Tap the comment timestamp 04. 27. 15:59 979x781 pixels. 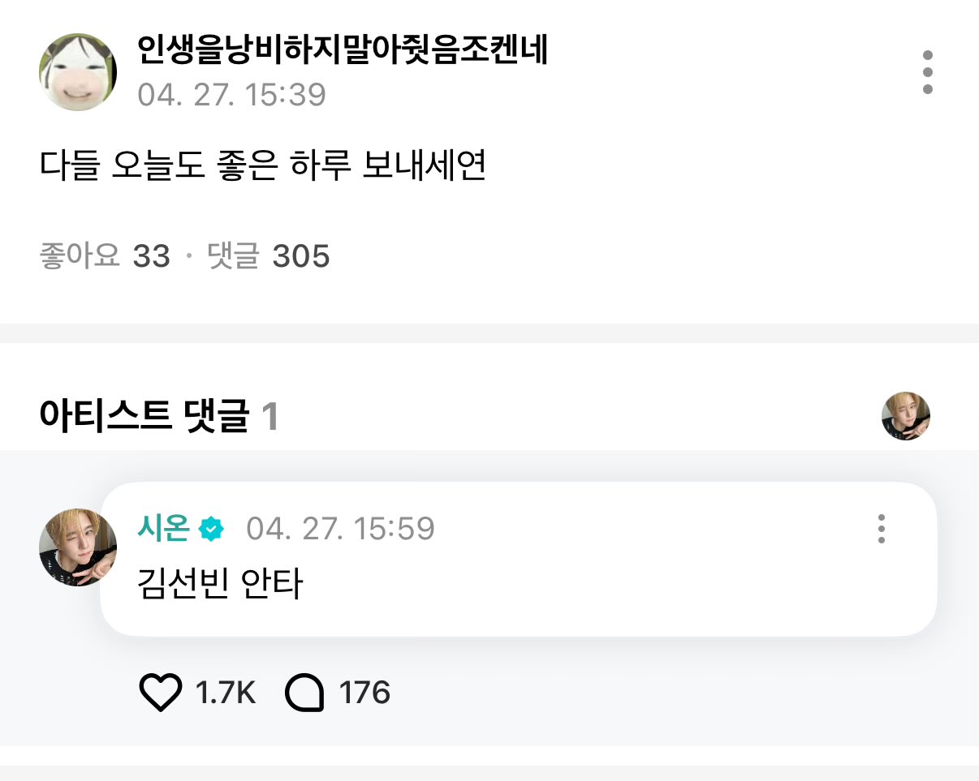click(340, 529)
